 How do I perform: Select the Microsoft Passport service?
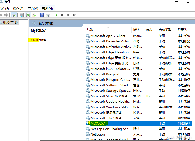tap(139, 74)
